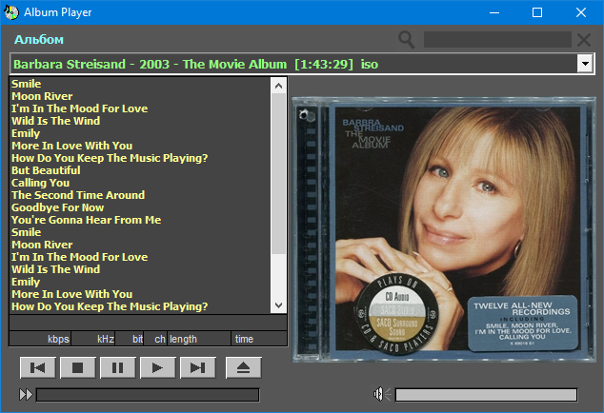
Task: Open the album selection dropdown arrow
Action: click(585, 64)
